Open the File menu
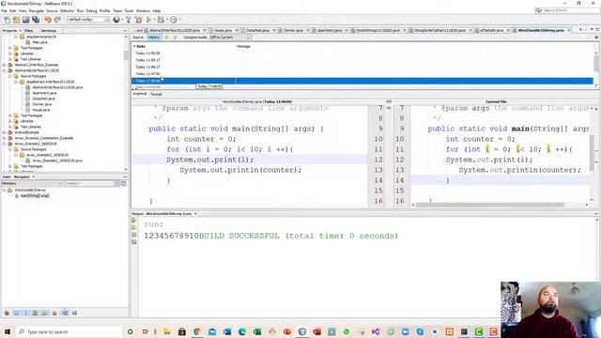The height and width of the screenshot is (338, 601). click(x=4, y=10)
